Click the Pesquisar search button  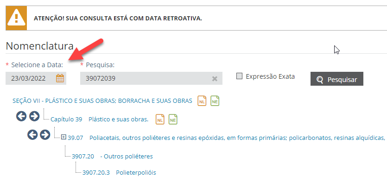click(x=337, y=79)
